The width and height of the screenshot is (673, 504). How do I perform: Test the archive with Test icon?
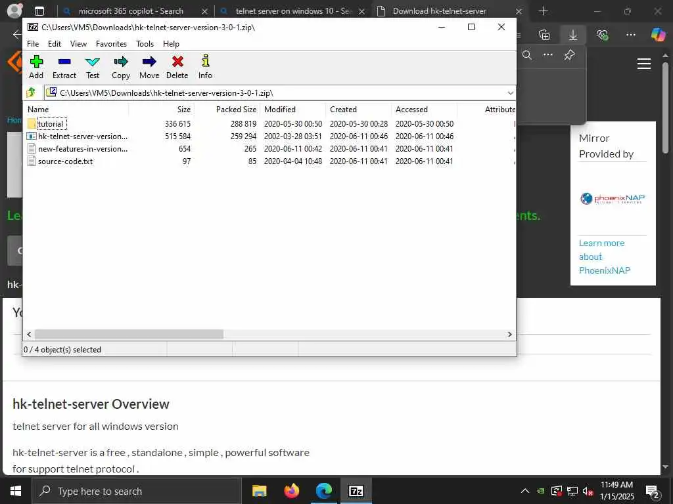pos(92,62)
